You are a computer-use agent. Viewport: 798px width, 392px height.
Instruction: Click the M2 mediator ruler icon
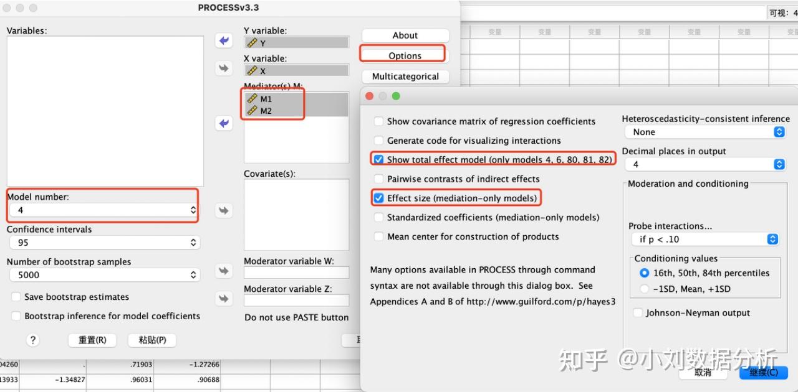[x=253, y=111]
